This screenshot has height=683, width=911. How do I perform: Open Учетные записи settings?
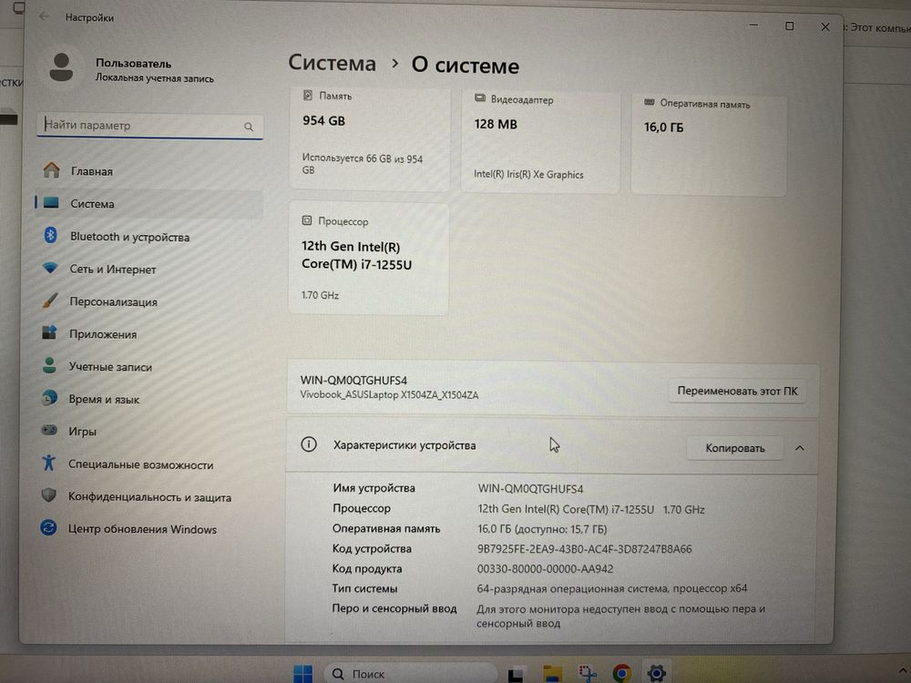pyautogui.click(x=149, y=366)
